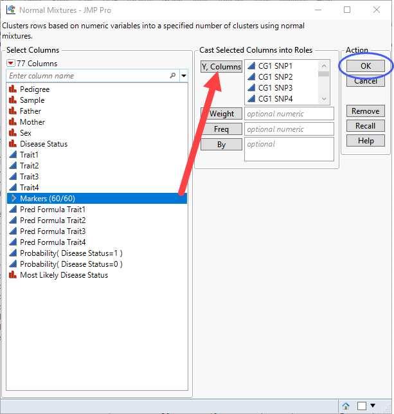Click the Weight optional numeric box
The height and width of the screenshot is (414, 394).
tap(289, 114)
